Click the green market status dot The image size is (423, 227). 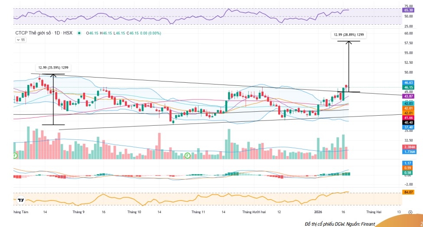pyautogui.click(x=79, y=33)
